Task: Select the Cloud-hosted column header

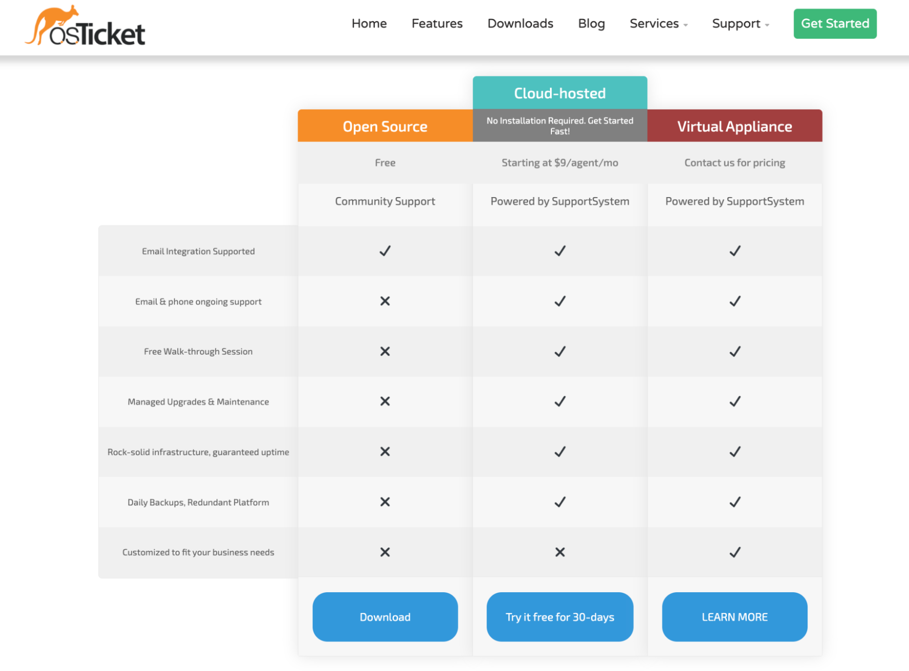Action: (560, 93)
